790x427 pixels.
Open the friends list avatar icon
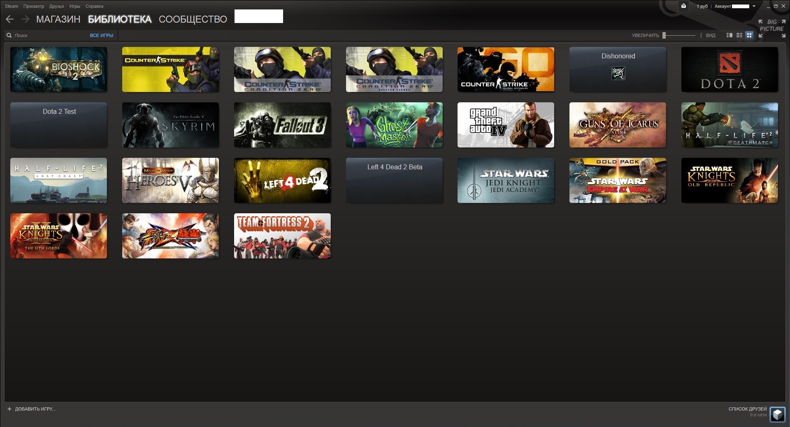pos(777,414)
